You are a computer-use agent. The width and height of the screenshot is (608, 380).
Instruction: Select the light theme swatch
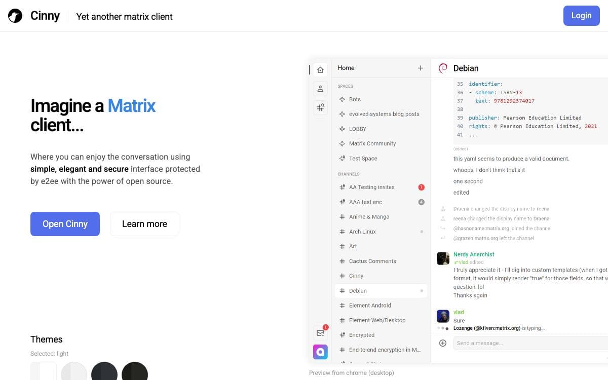[44, 371]
